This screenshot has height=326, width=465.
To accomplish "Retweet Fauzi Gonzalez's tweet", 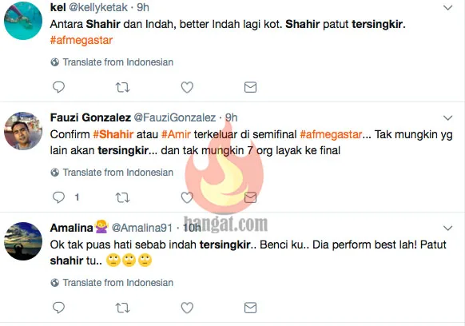I will pos(122,197).
